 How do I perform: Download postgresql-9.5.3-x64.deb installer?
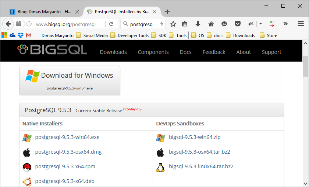[65, 181]
